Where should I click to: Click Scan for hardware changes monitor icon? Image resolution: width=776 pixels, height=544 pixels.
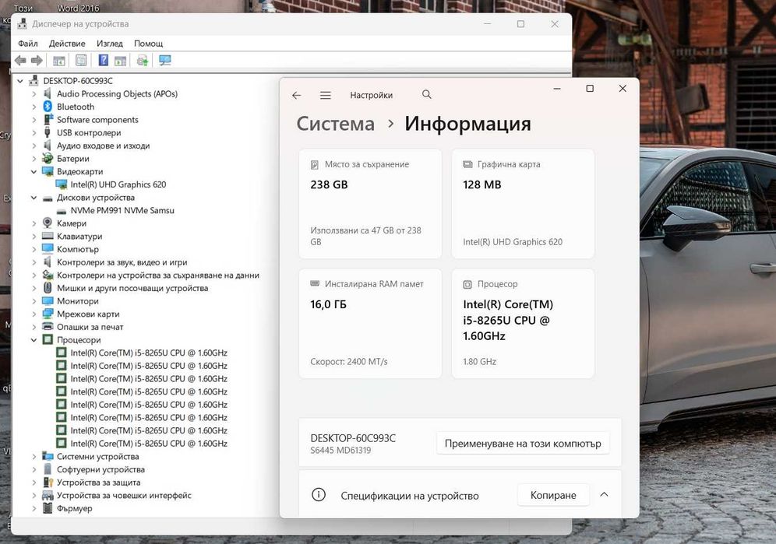pos(165,61)
